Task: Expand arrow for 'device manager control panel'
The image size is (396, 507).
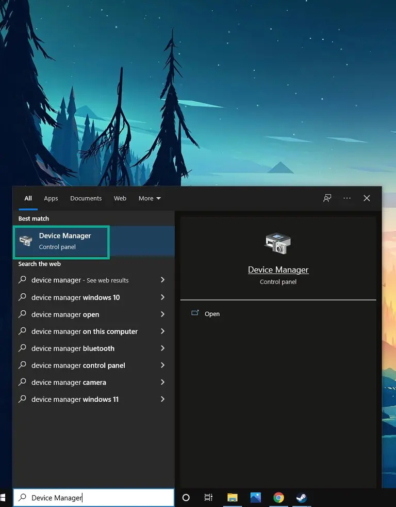Action: 163,365
